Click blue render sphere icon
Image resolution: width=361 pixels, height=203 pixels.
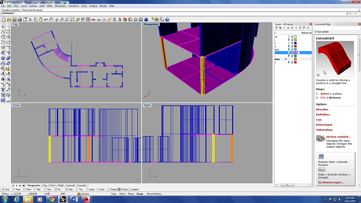(146, 20)
